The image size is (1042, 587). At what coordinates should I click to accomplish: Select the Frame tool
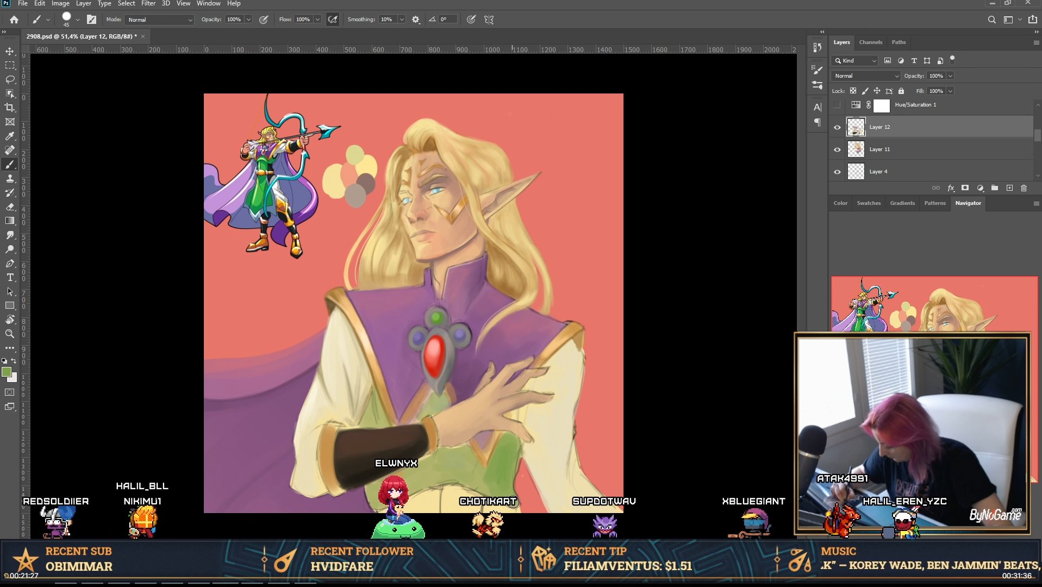tap(10, 122)
